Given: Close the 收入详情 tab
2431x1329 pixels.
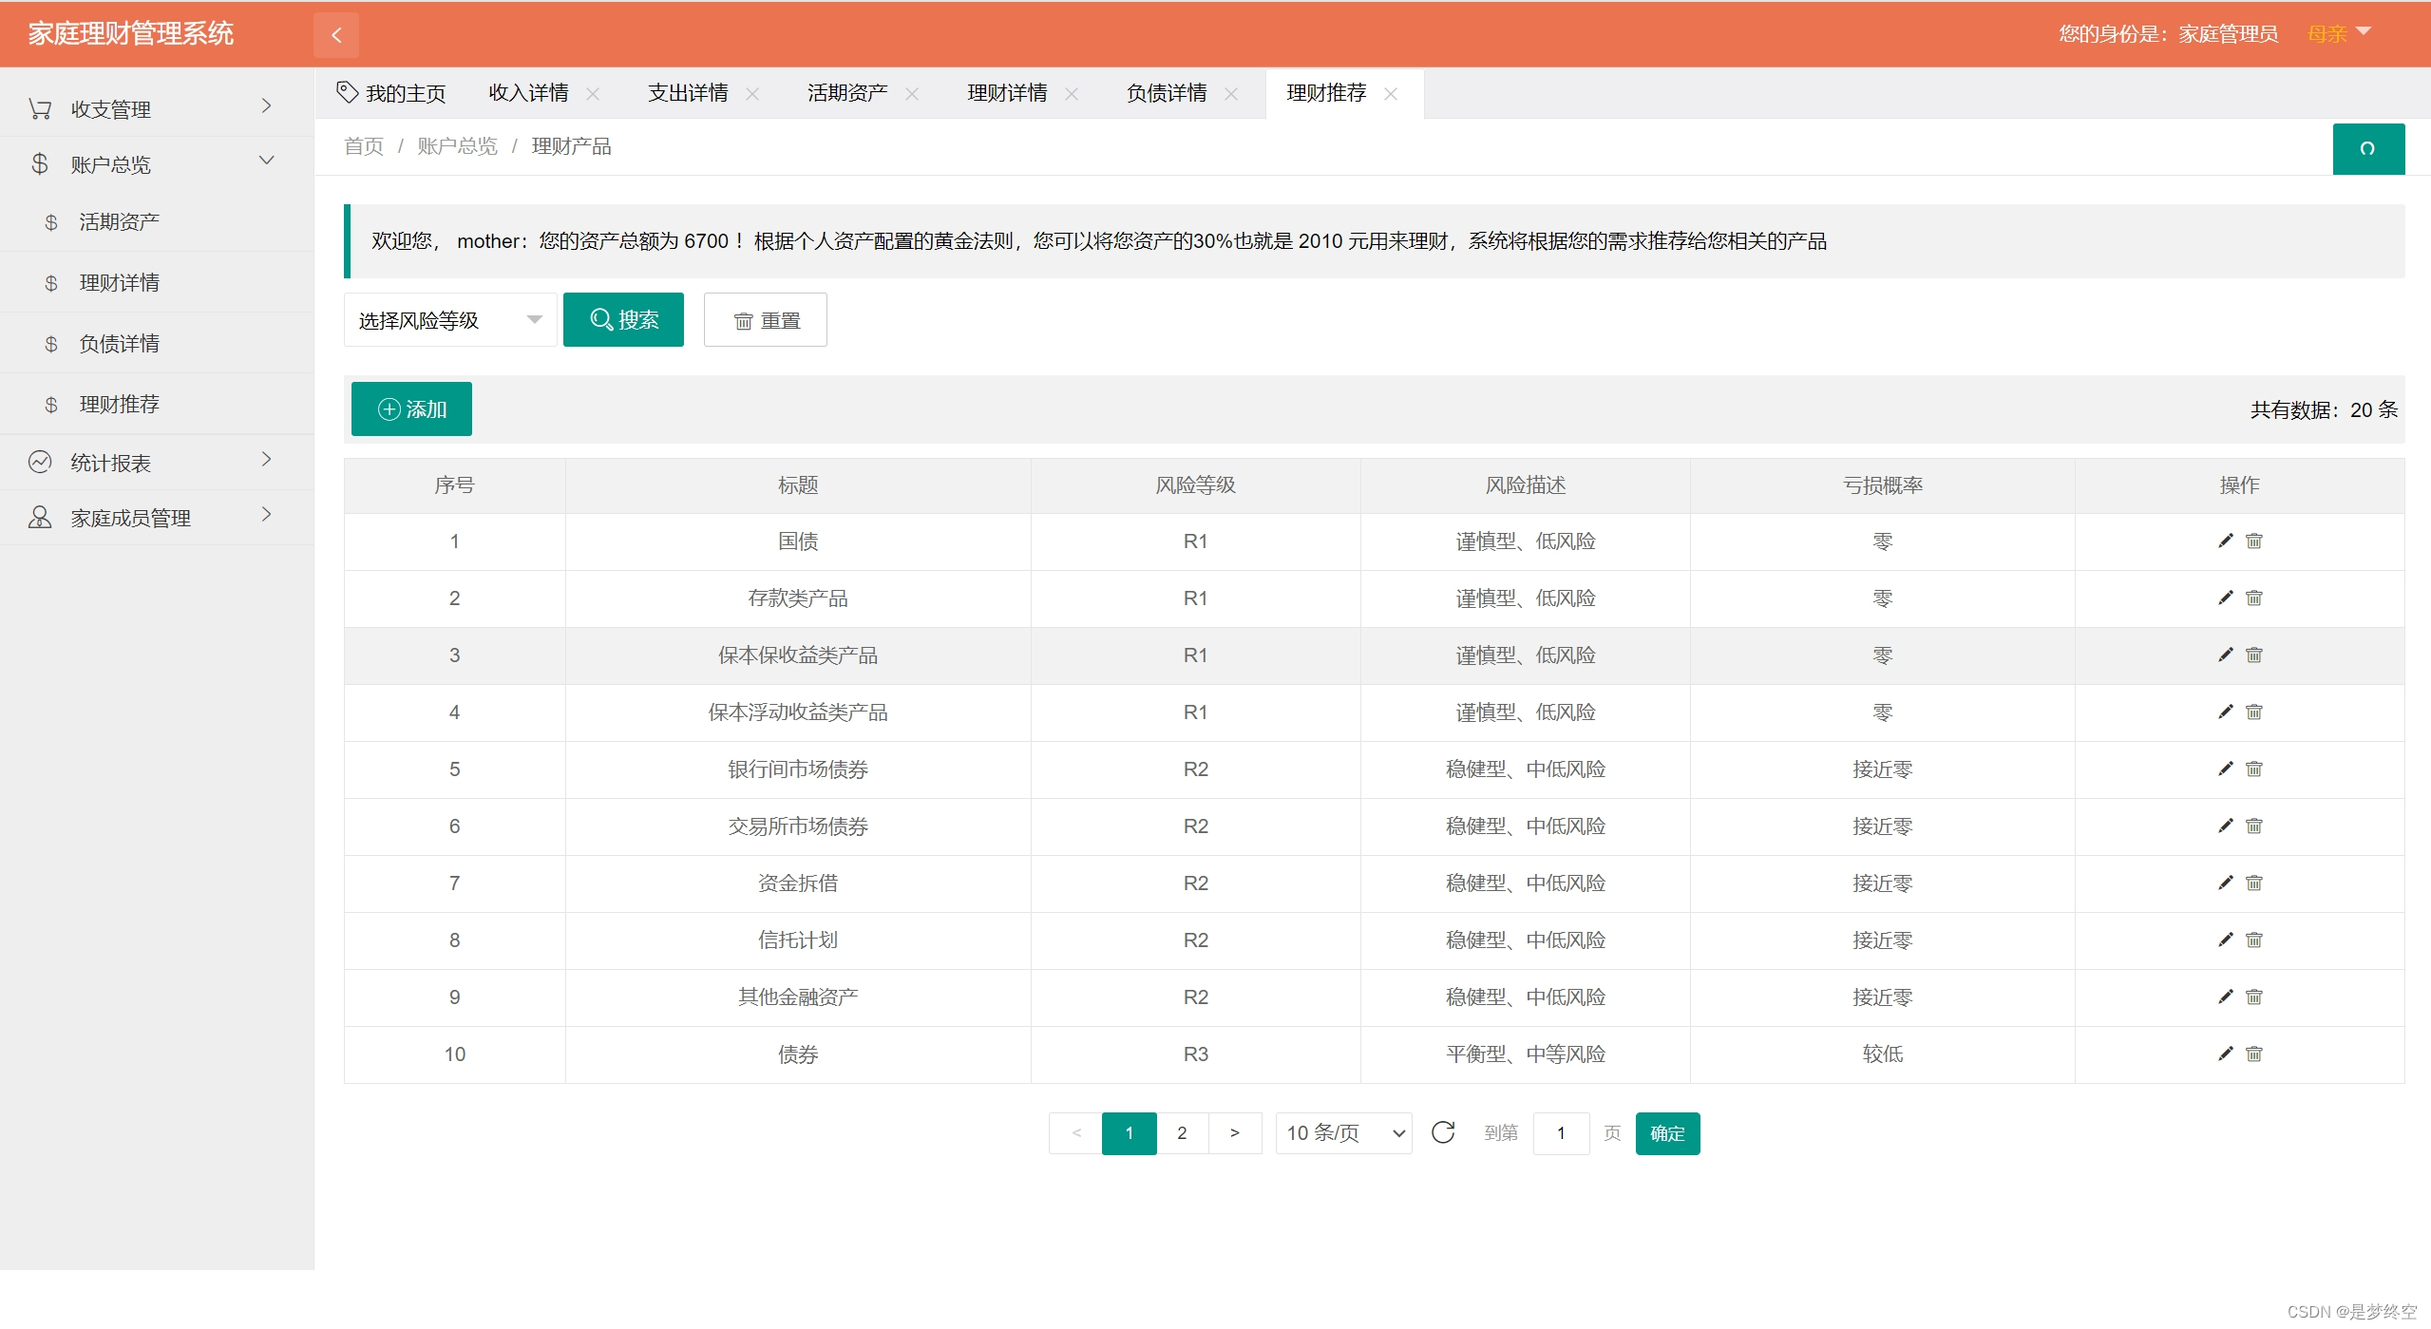Looking at the screenshot, I should tap(593, 94).
